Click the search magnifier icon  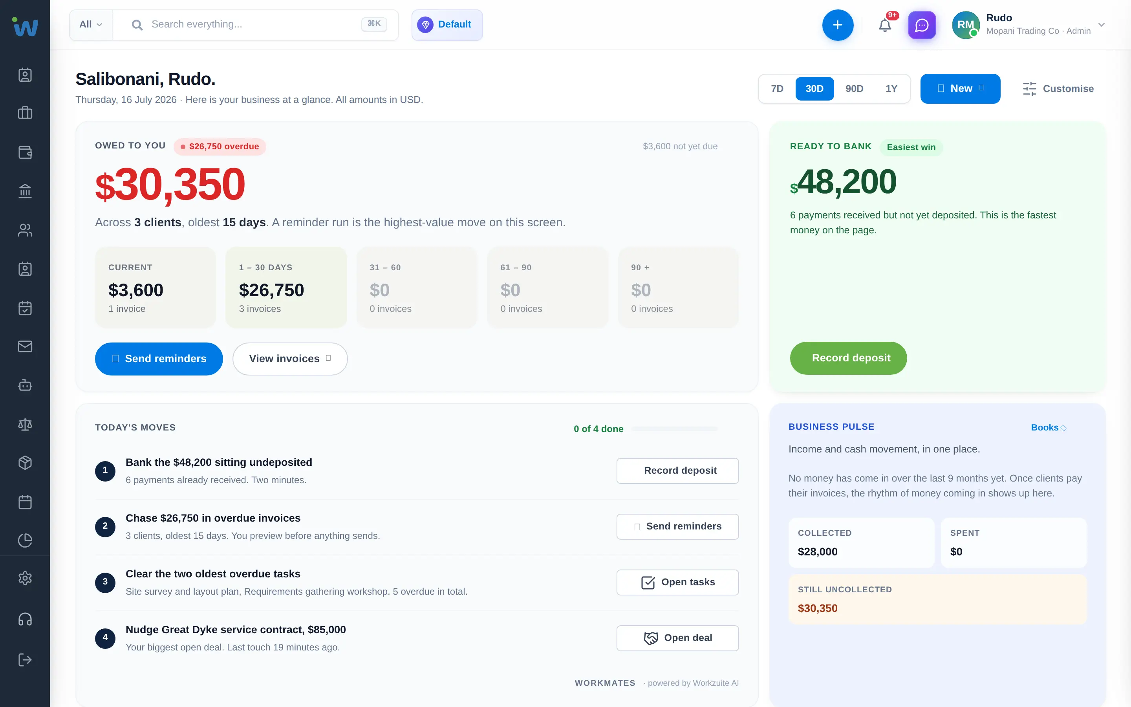click(x=137, y=25)
